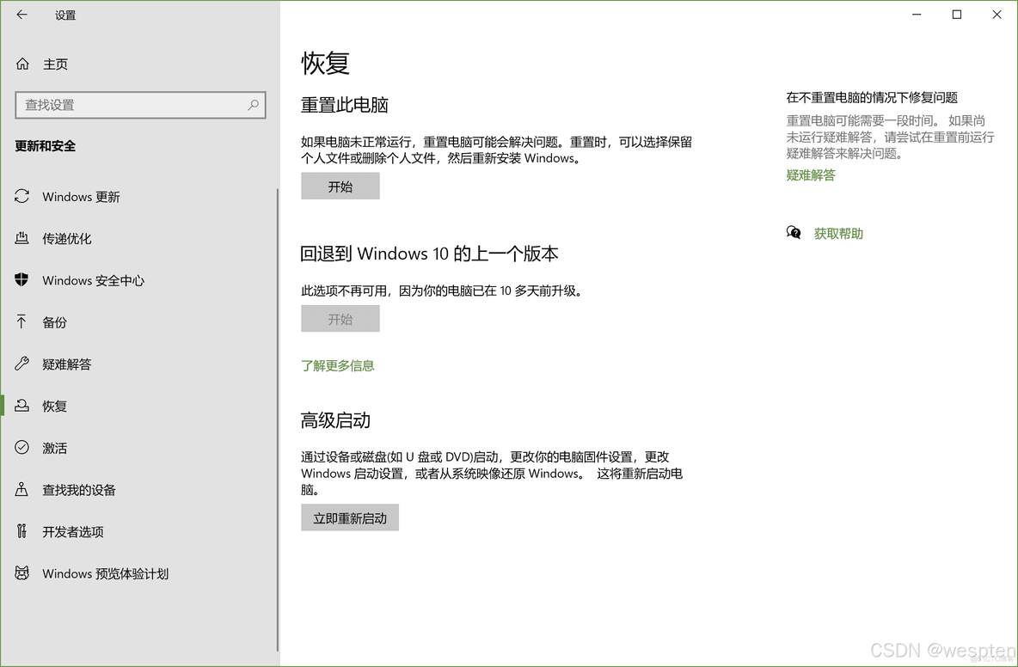Click the 重置此电脑 section heading
Screen dimensions: 1018x667
[344, 105]
